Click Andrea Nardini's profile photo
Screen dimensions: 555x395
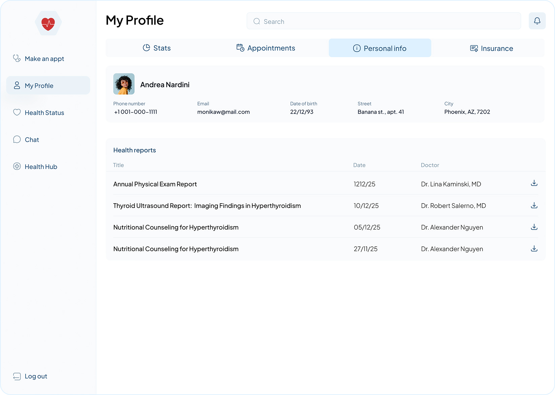tap(124, 84)
